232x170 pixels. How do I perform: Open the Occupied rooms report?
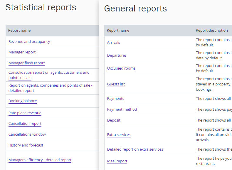(121, 68)
